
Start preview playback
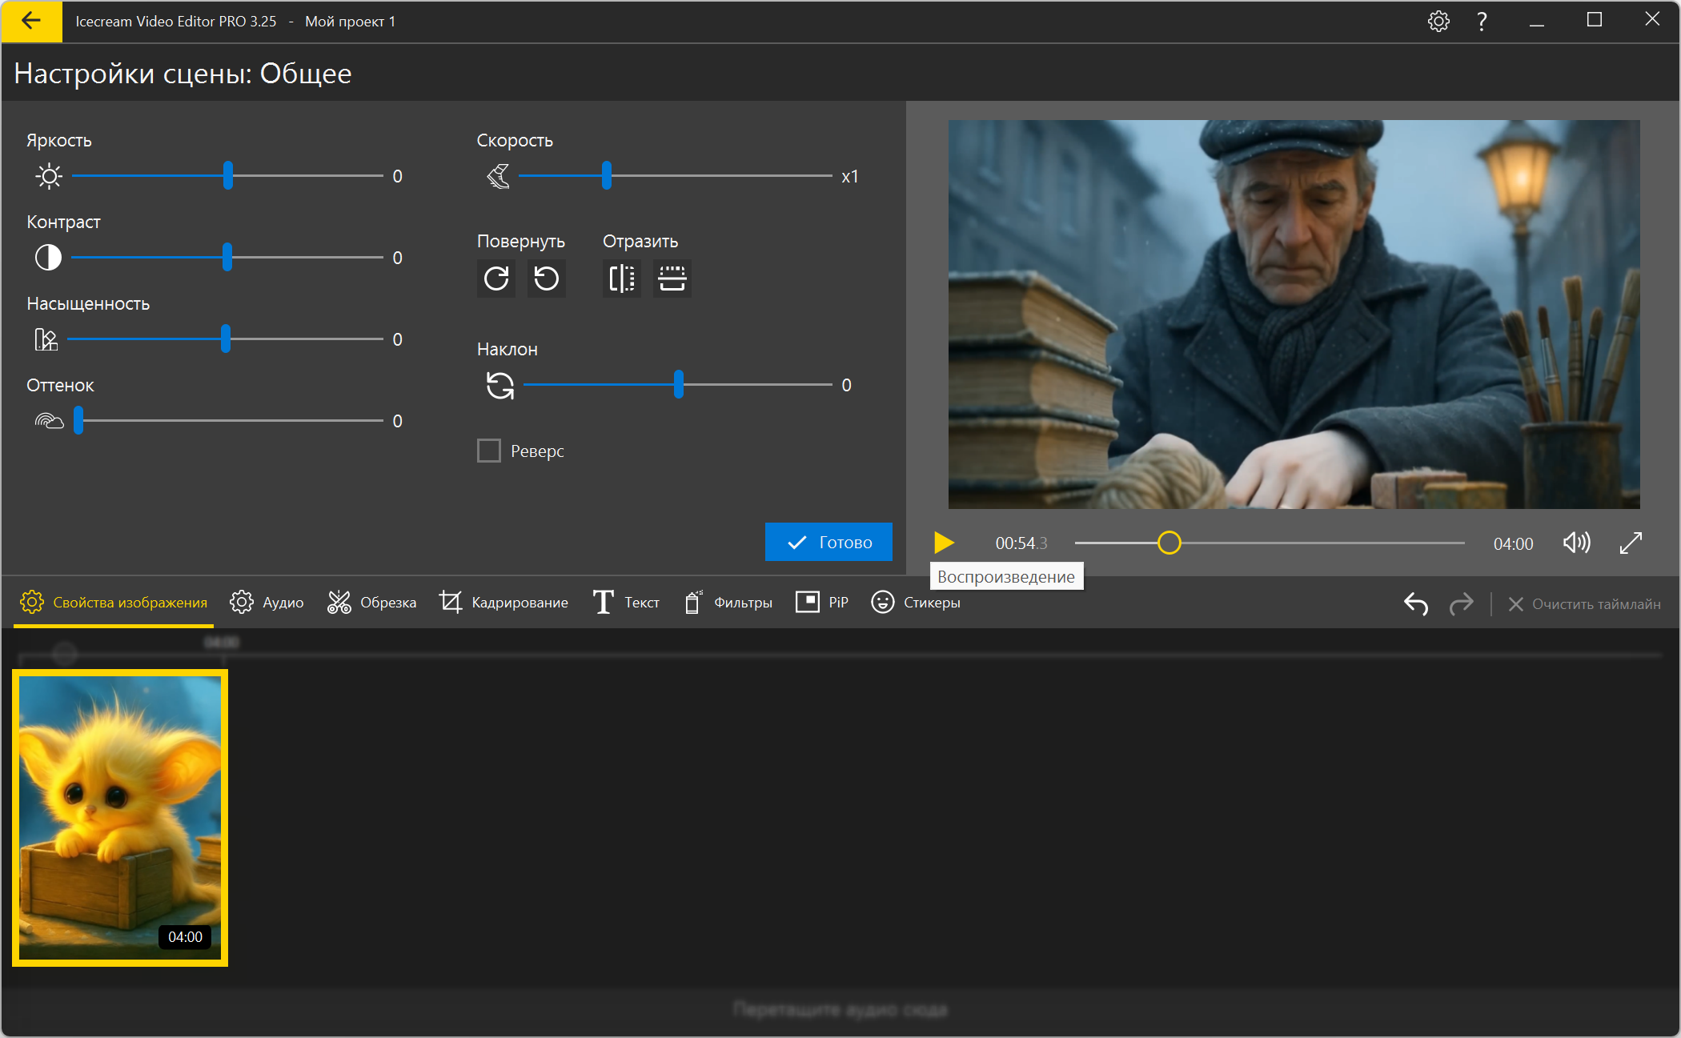(944, 543)
